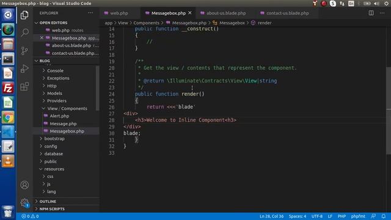The image size is (391, 220).
Task: Expand the Providers folder
Action: [x=57, y=101]
